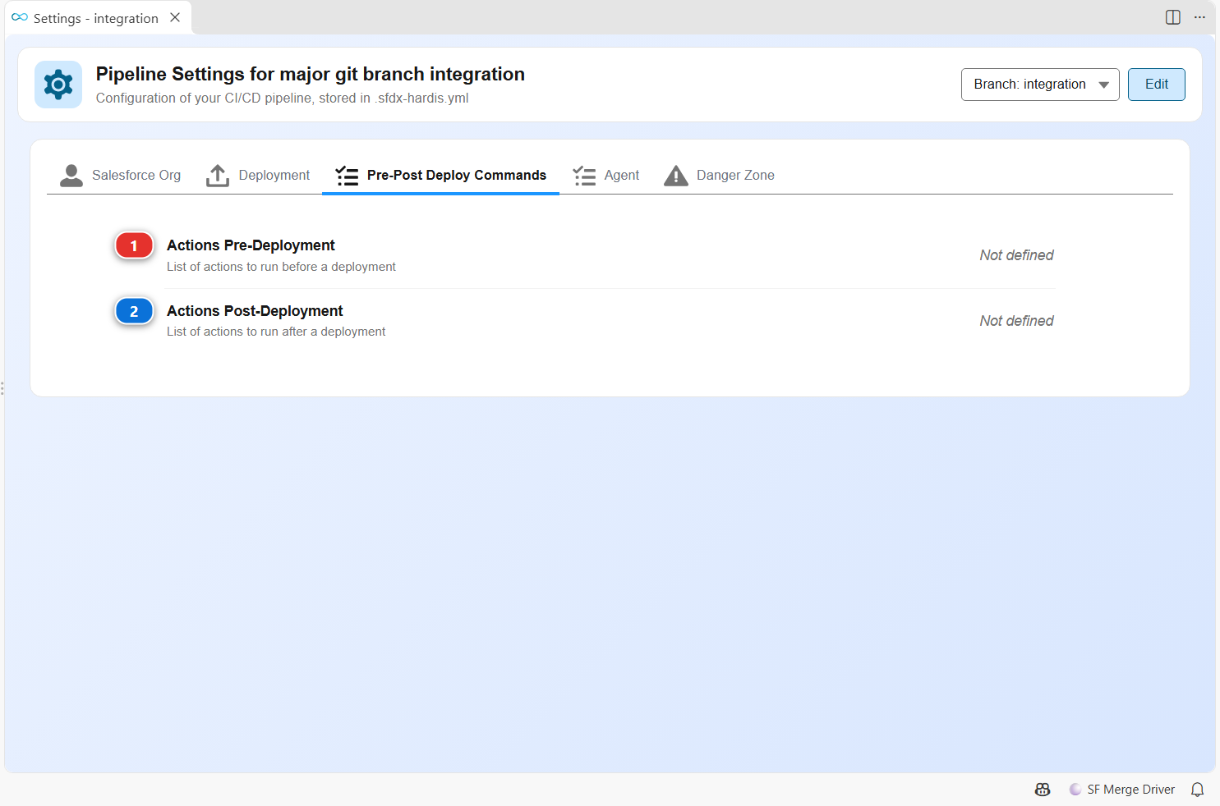Switch to the Salesforce Org tab
Viewport: 1220px width, 806px height.
click(x=121, y=176)
